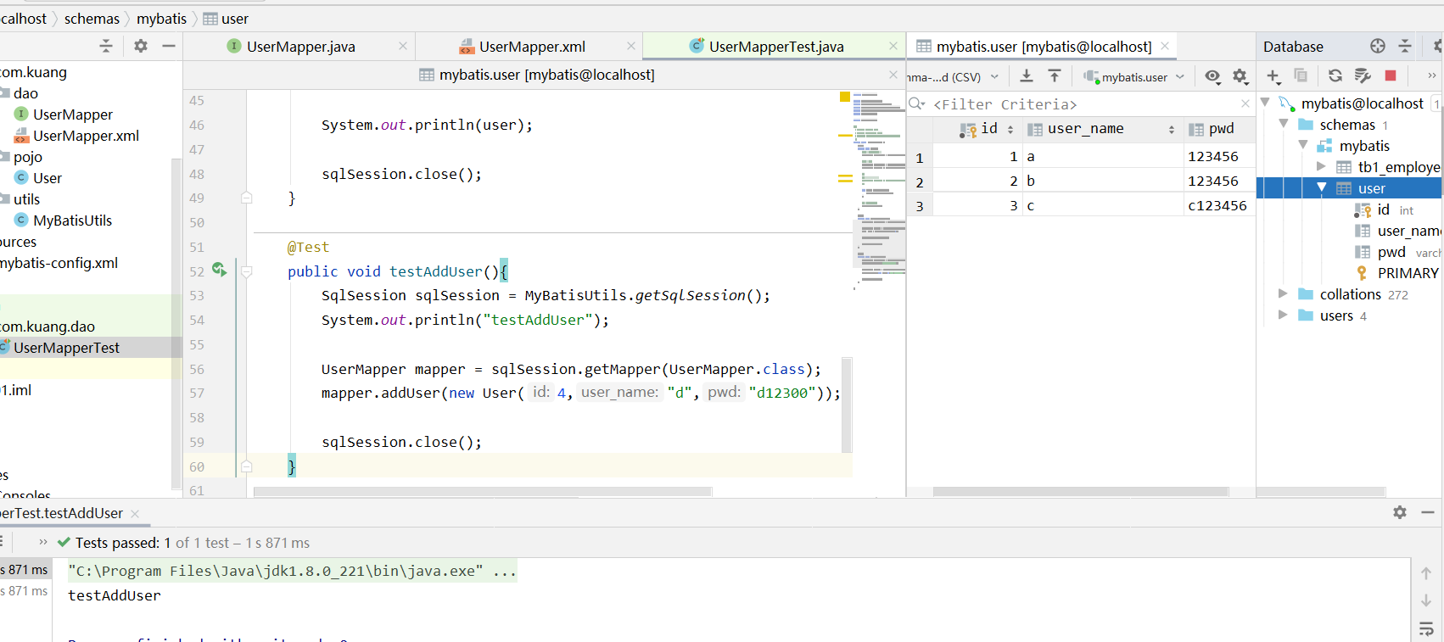Click the fold end marker at line 60
The height and width of the screenshot is (642, 1444).
[x=247, y=466]
